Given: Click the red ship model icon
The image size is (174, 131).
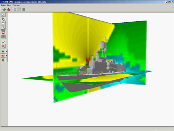Looking at the screenshot, I should (3, 56).
